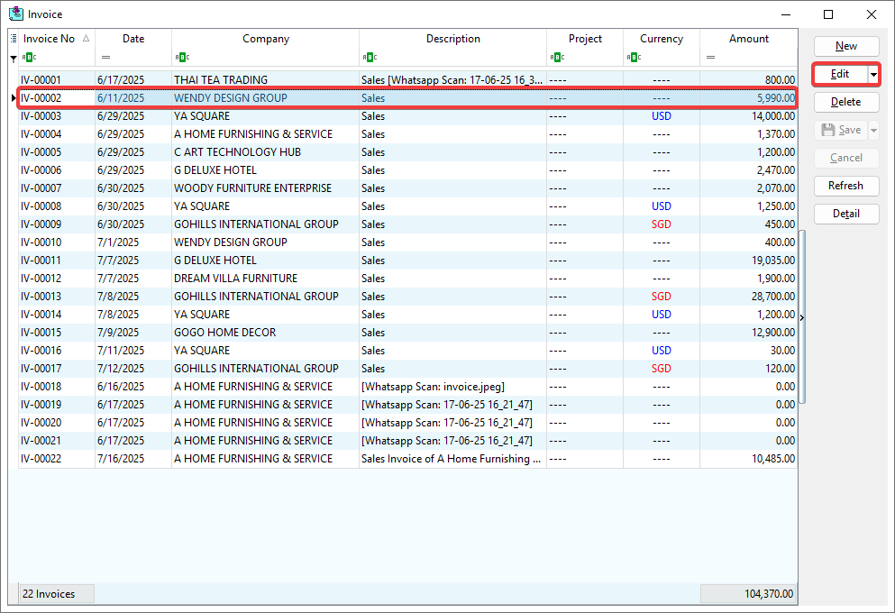Click the Amount column header

(748, 39)
